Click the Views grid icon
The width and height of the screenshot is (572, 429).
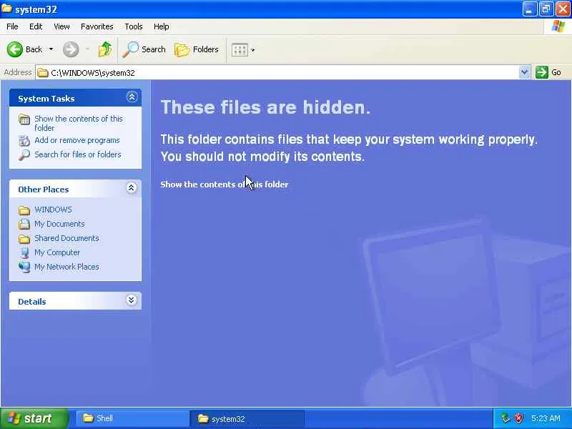[240, 49]
